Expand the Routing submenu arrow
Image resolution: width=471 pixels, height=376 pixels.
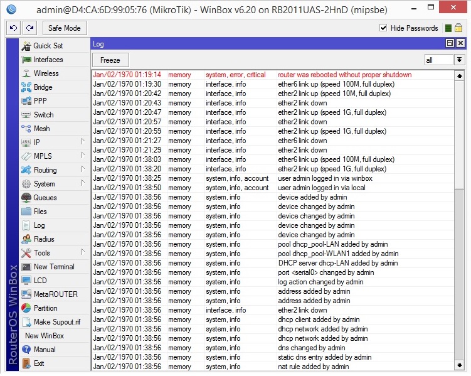(x=83, y=169)
